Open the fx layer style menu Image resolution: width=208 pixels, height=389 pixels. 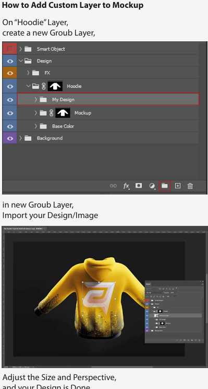pyautogui.click(x=126, y=186)
